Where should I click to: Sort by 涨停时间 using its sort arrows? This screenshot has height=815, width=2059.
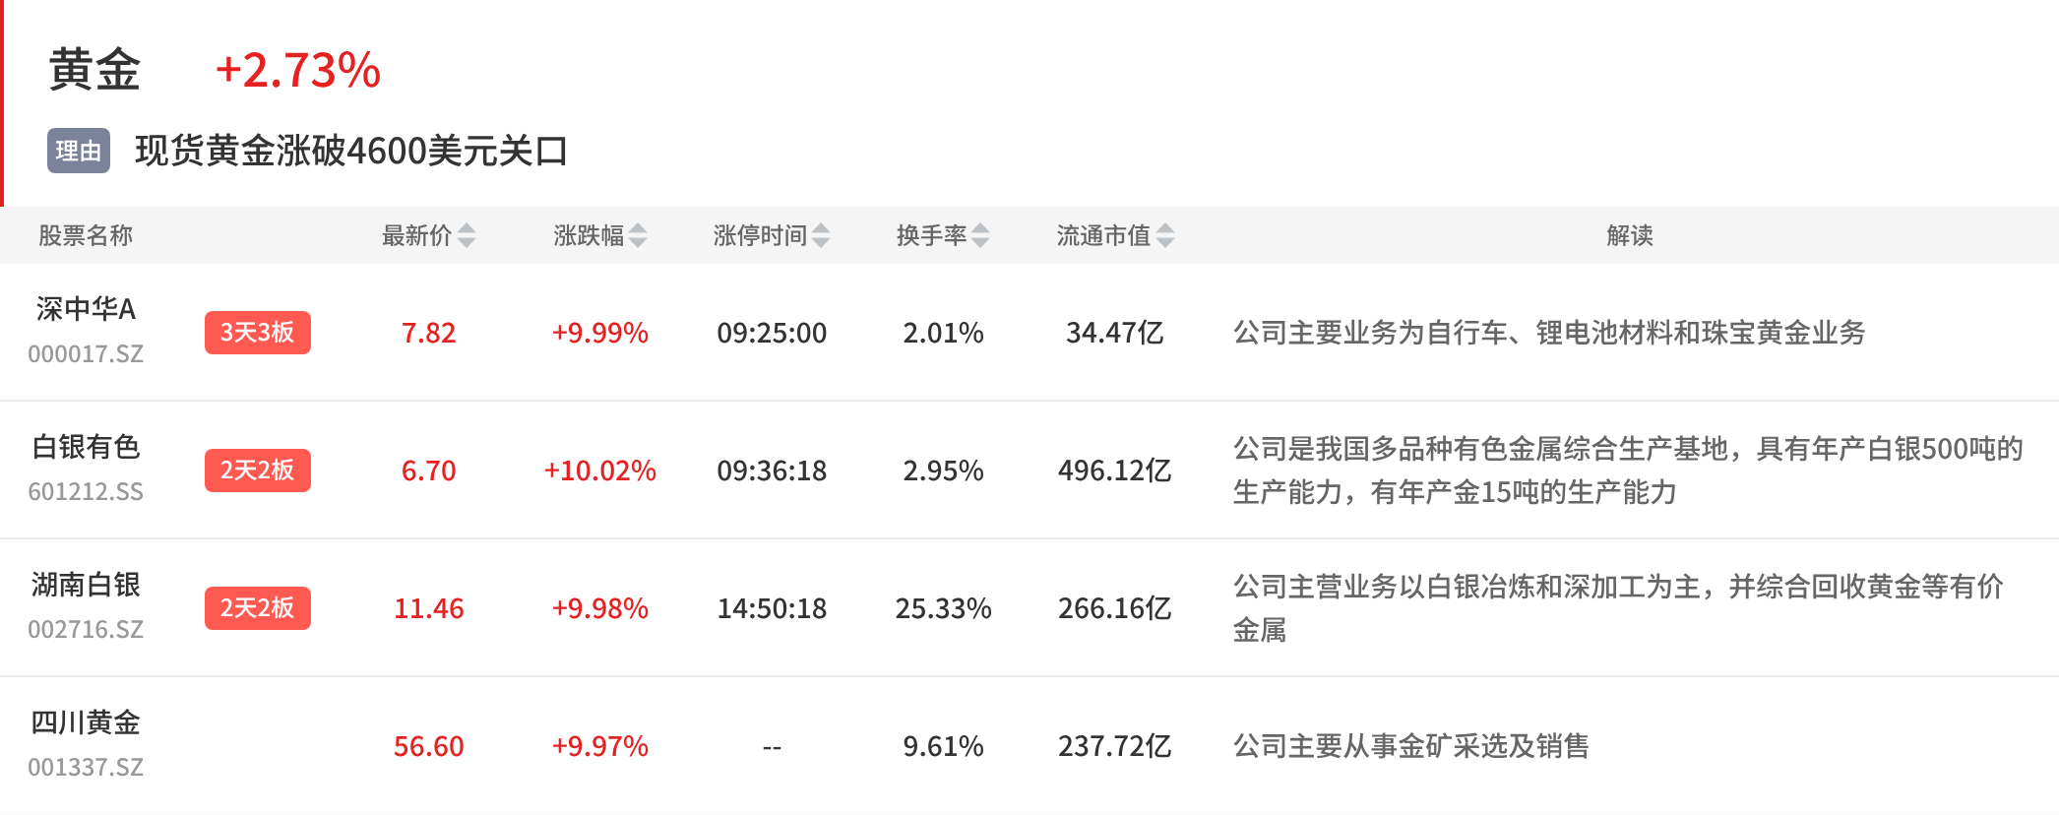[x=821, y=235]
